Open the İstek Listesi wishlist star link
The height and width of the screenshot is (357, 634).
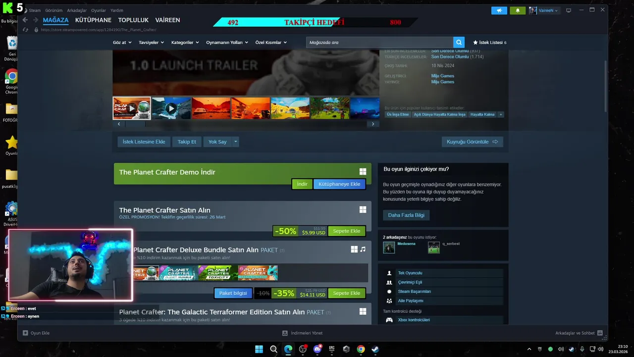click(489, 43)
